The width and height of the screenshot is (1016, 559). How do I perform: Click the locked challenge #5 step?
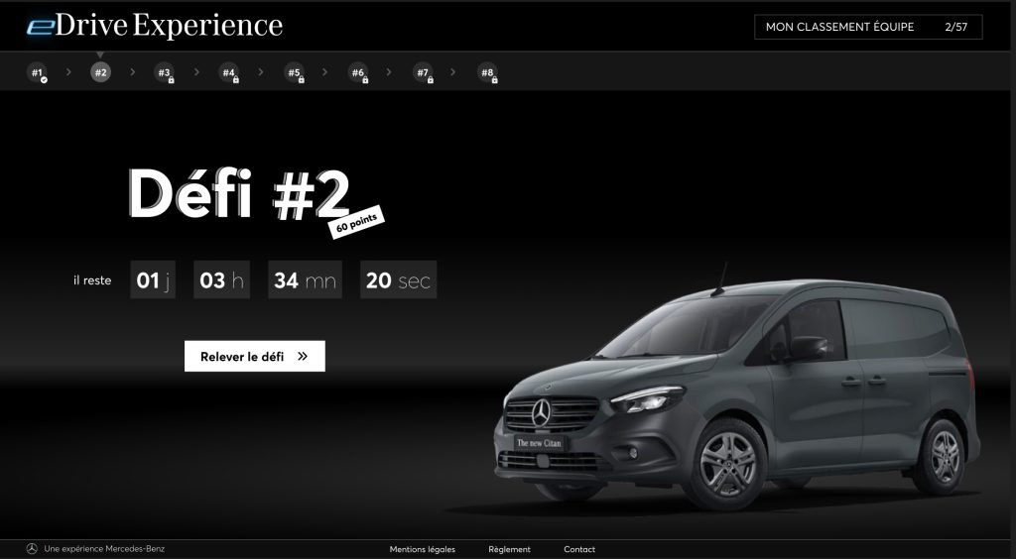pyautogui.click(x=294, y=72)
